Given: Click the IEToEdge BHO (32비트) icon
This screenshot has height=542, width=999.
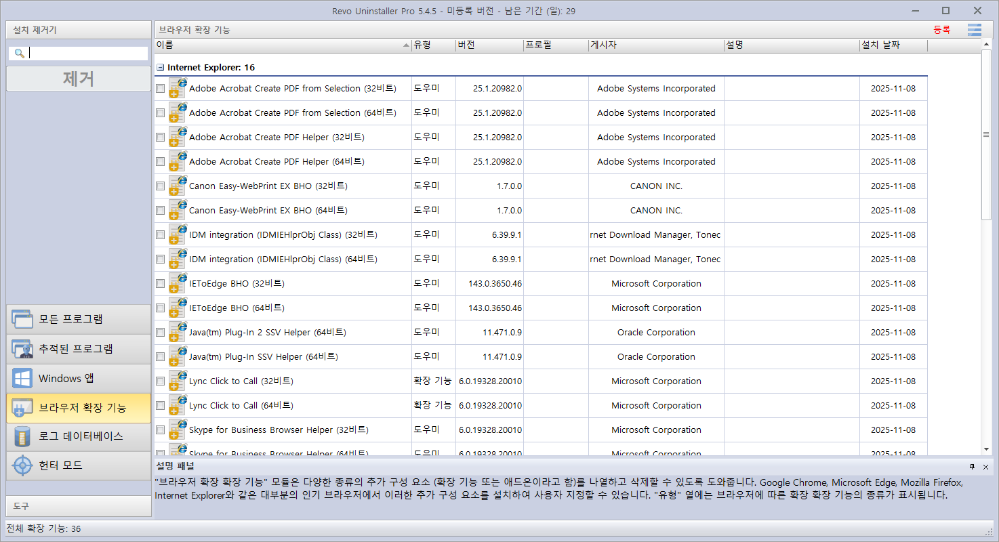Looking at the screenshot, I should [x=178, y=284].
